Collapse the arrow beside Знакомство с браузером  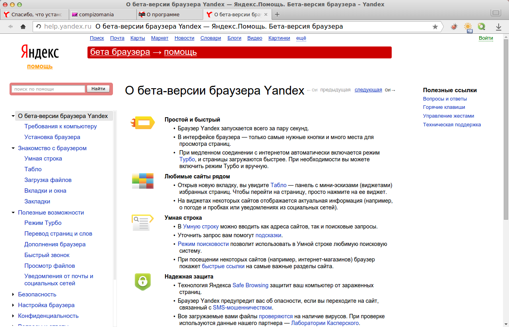pos(13,149)
